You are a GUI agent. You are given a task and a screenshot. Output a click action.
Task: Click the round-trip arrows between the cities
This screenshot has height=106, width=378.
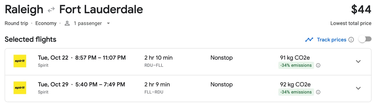point(51,10)
